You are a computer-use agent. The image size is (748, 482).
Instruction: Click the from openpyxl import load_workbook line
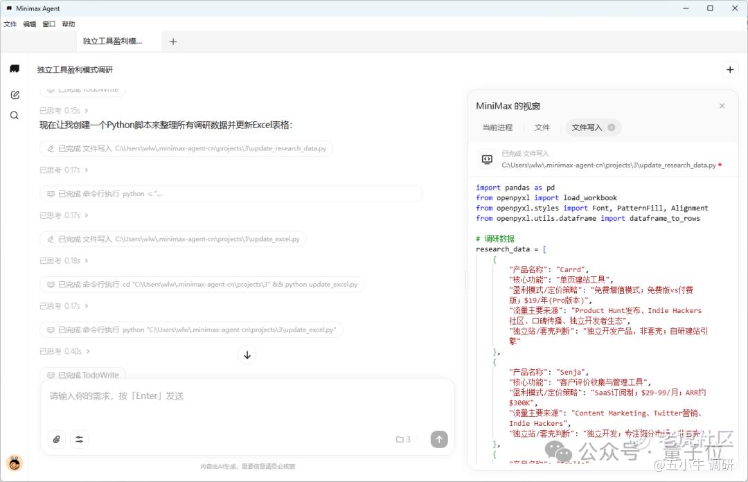(546, 197)
